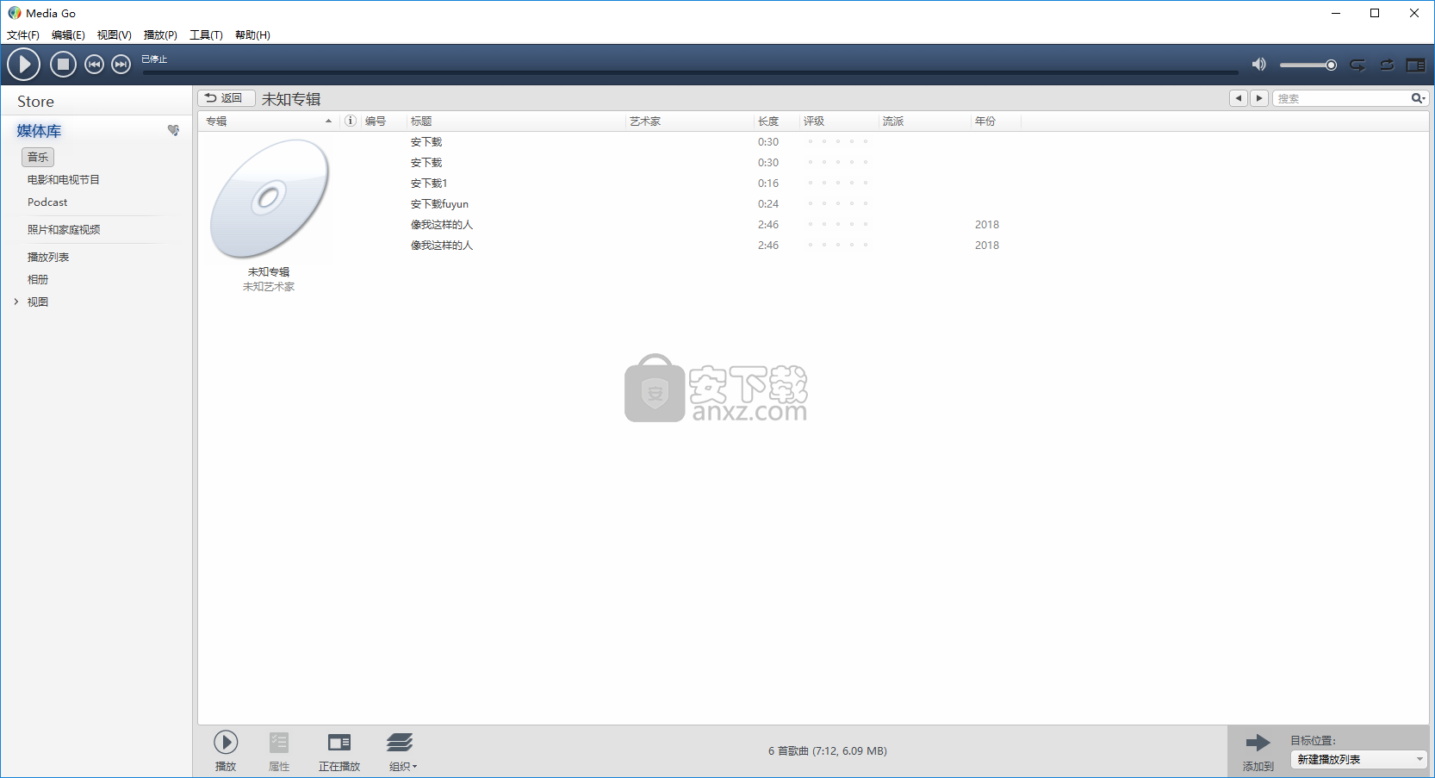
Task: Select the first 安下载 track
Action: [426, 142]
